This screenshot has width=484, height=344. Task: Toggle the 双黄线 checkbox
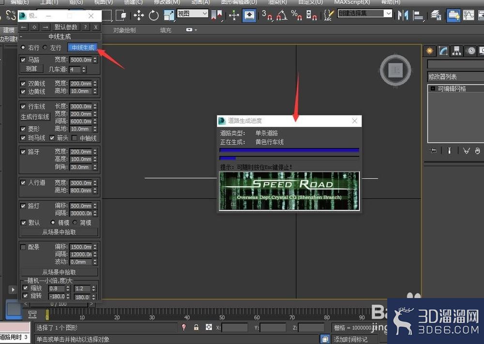tap(23, 84)
